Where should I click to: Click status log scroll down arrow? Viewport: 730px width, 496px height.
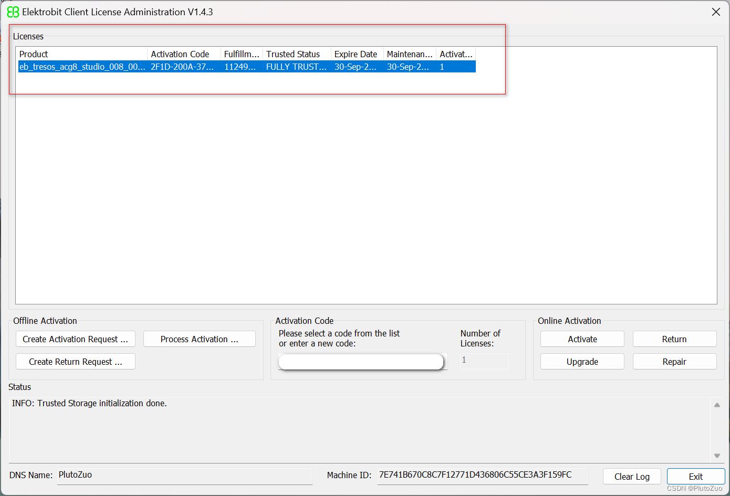pos(717,456)
